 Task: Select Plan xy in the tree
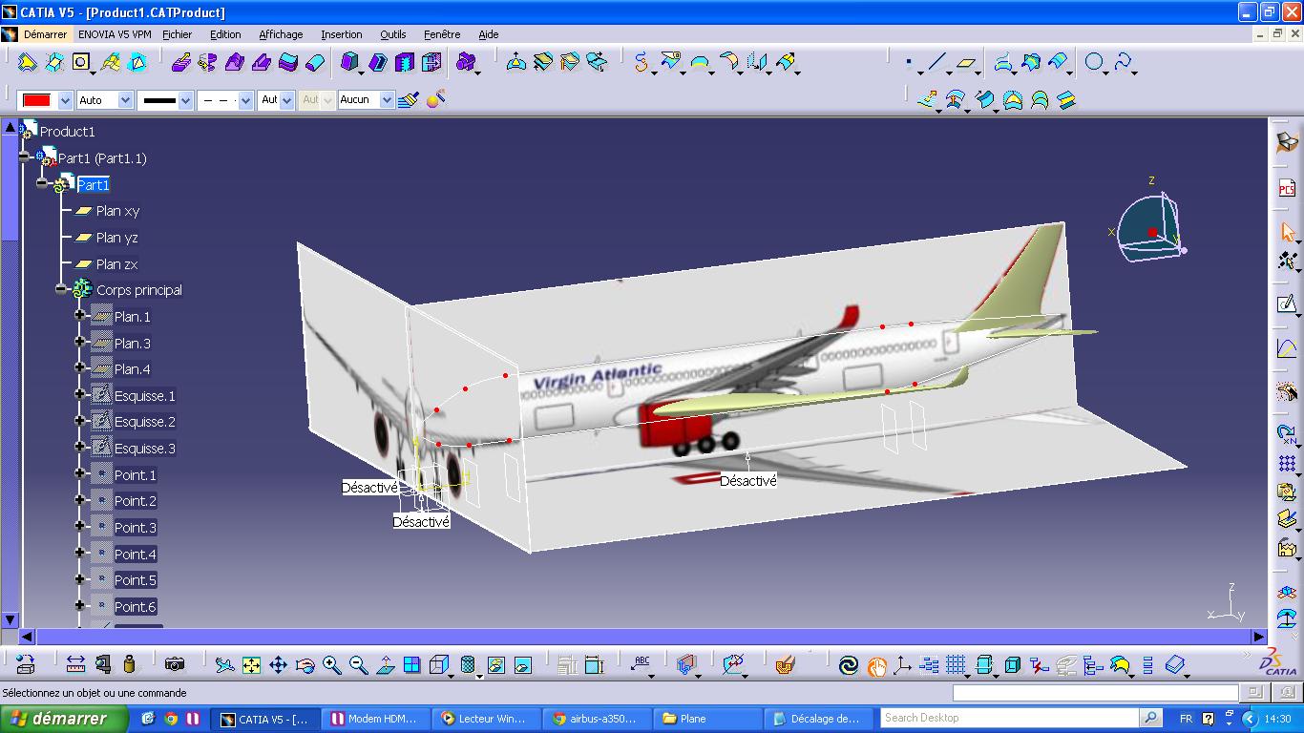click(117, 211)
